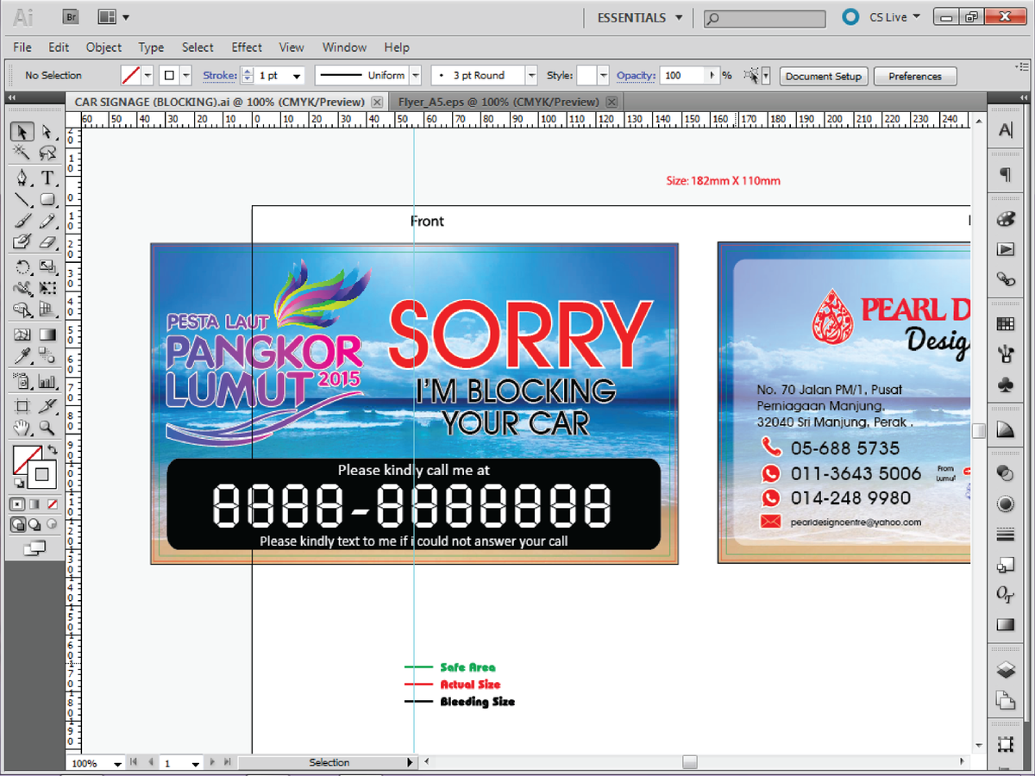
Task: Open the Opacity panel link
Action: point(636,76)
